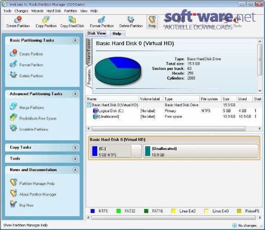Image resolution: width=265 pixels, height=230 pixels.
Task: Click the FAT16 dark green legend swatch
Action: pos(146,211)
